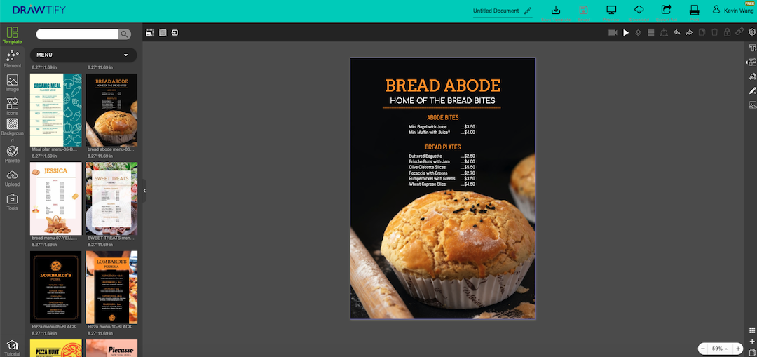757x357 pixels.
Task: Open the Icons panel
Action: (12, 107)
